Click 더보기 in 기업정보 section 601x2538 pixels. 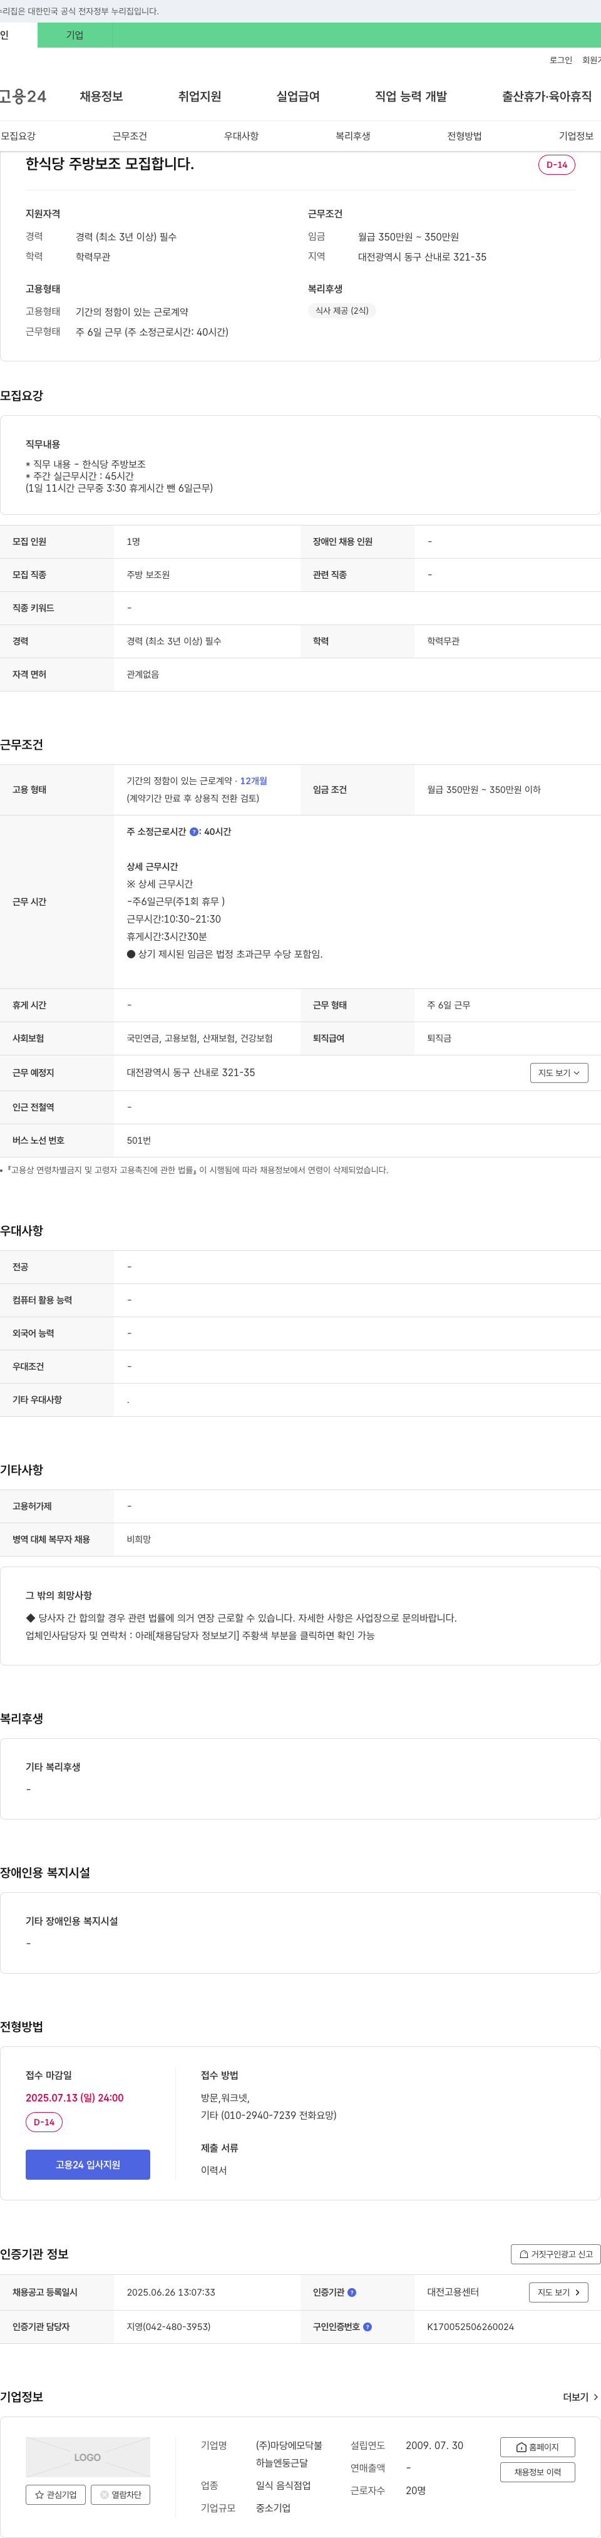pos(580,2397)
